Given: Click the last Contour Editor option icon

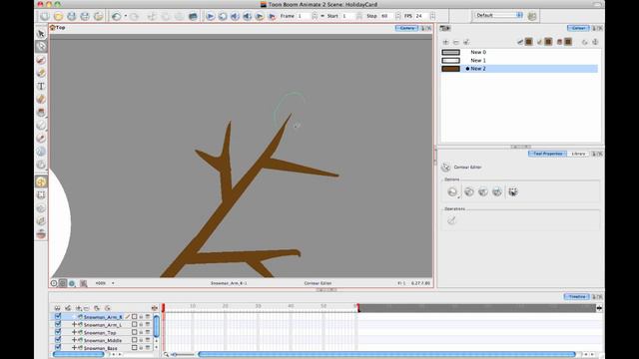Looking at the screenshot, I should point(512,191).
